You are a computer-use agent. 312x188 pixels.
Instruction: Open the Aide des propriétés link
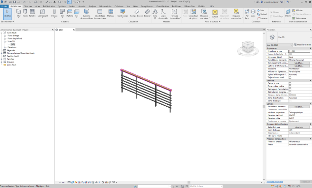275,182
